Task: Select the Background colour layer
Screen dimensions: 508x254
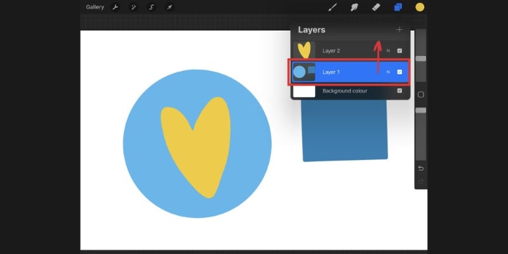Action: [x=351, y=91]
